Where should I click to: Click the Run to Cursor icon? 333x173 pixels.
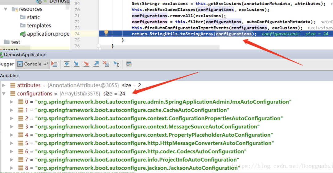[116, 64]
